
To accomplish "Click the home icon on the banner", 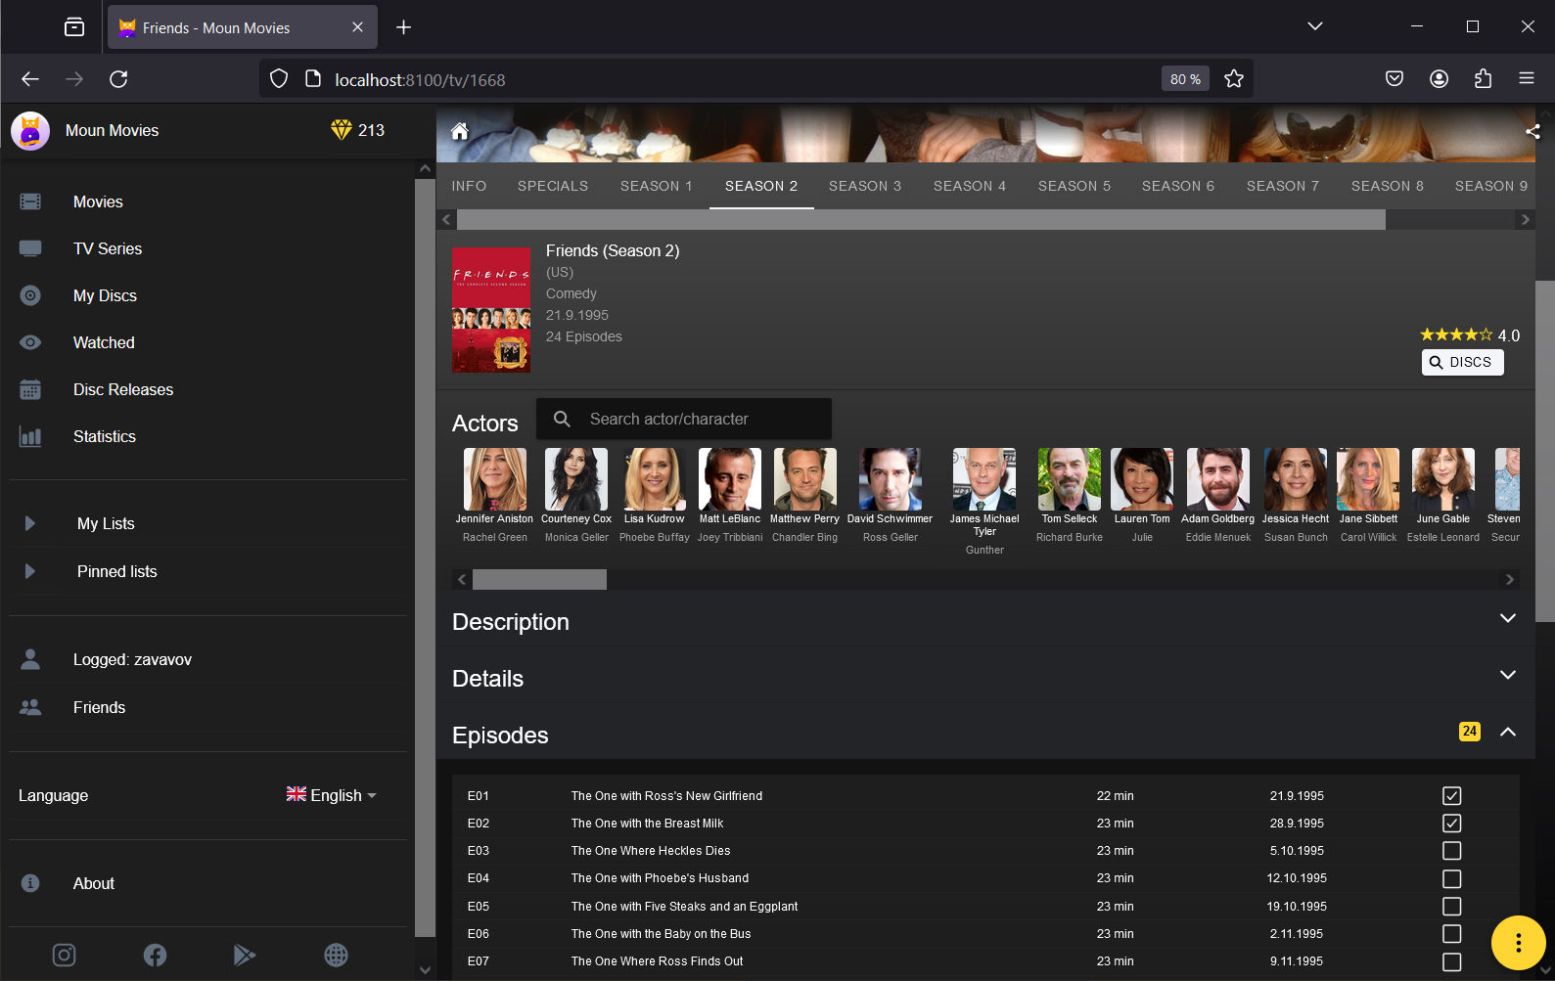I will (459, 132).
